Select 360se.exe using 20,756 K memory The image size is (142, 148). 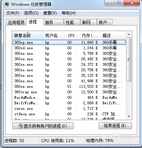pos(69,70)
